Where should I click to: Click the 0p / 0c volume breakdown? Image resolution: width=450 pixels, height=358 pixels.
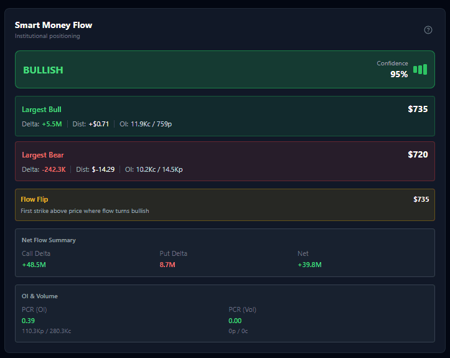coord(238,331)
